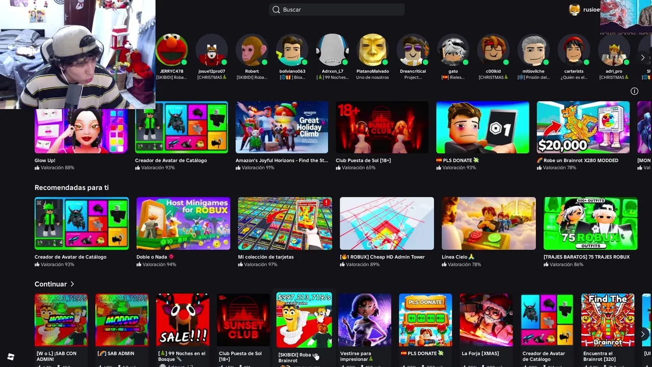Open Adrxxn_L7 friend avatar
652x367 pixels.
(x=333, y=50)
